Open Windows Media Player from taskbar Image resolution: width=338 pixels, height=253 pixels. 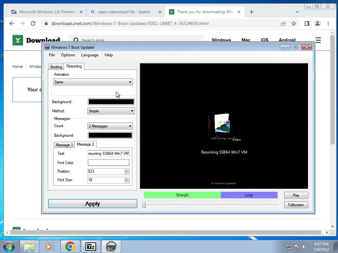coord(49,246)
